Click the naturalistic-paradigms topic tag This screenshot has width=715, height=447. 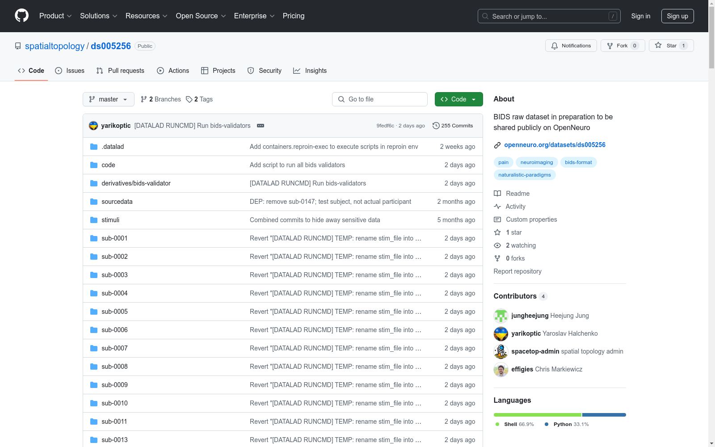coord(525,175)
